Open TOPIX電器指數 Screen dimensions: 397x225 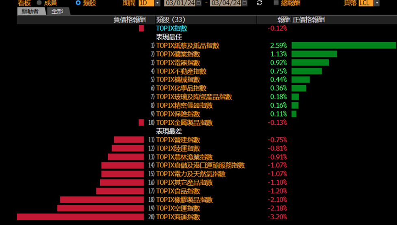coord(178,63)
